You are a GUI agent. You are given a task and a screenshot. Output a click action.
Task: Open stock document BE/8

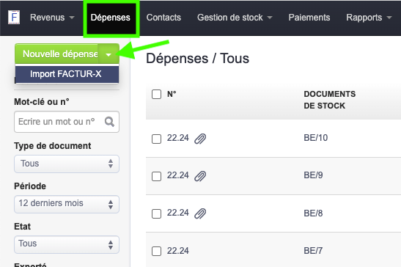coord(313,213)
